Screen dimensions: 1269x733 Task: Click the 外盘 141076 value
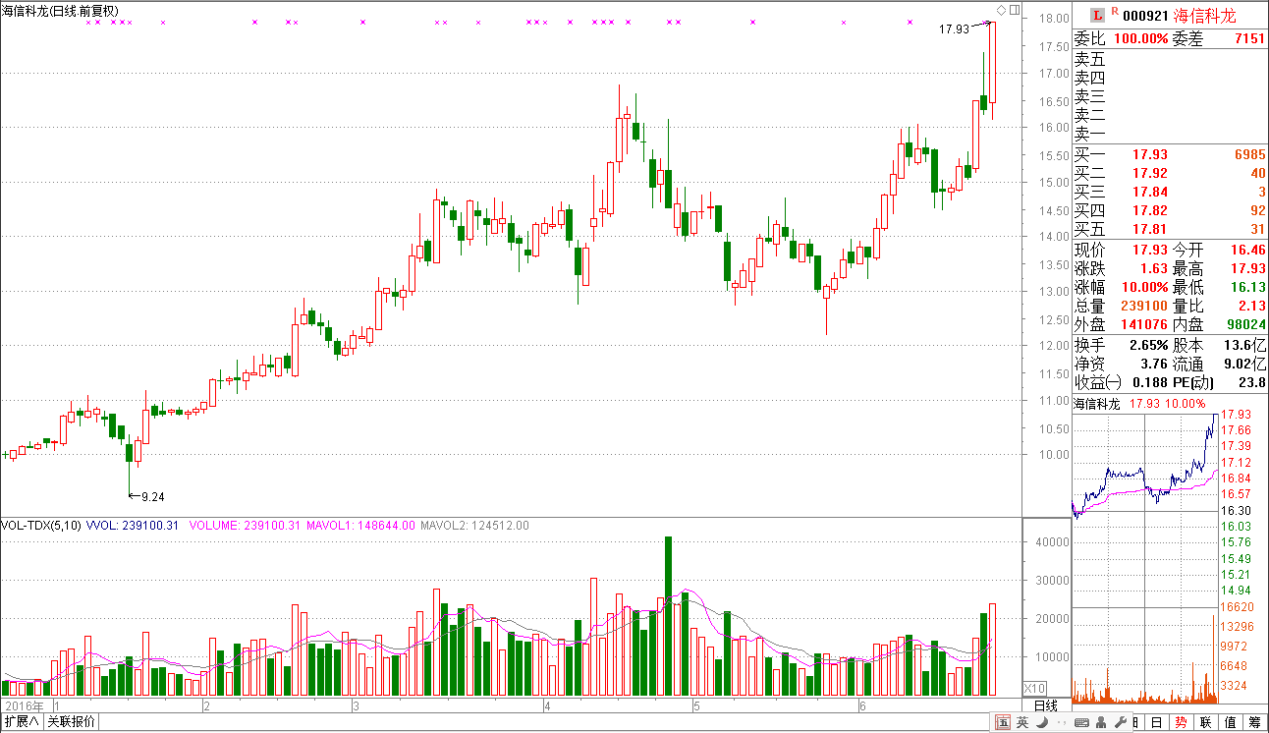tap(1144, 325)
